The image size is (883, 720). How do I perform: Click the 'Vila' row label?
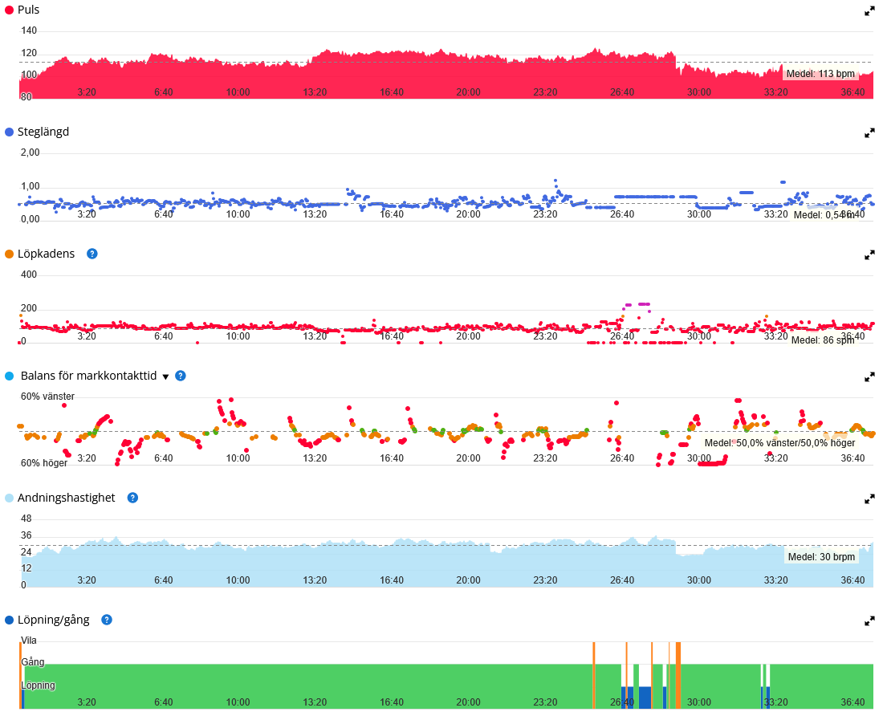29,641
